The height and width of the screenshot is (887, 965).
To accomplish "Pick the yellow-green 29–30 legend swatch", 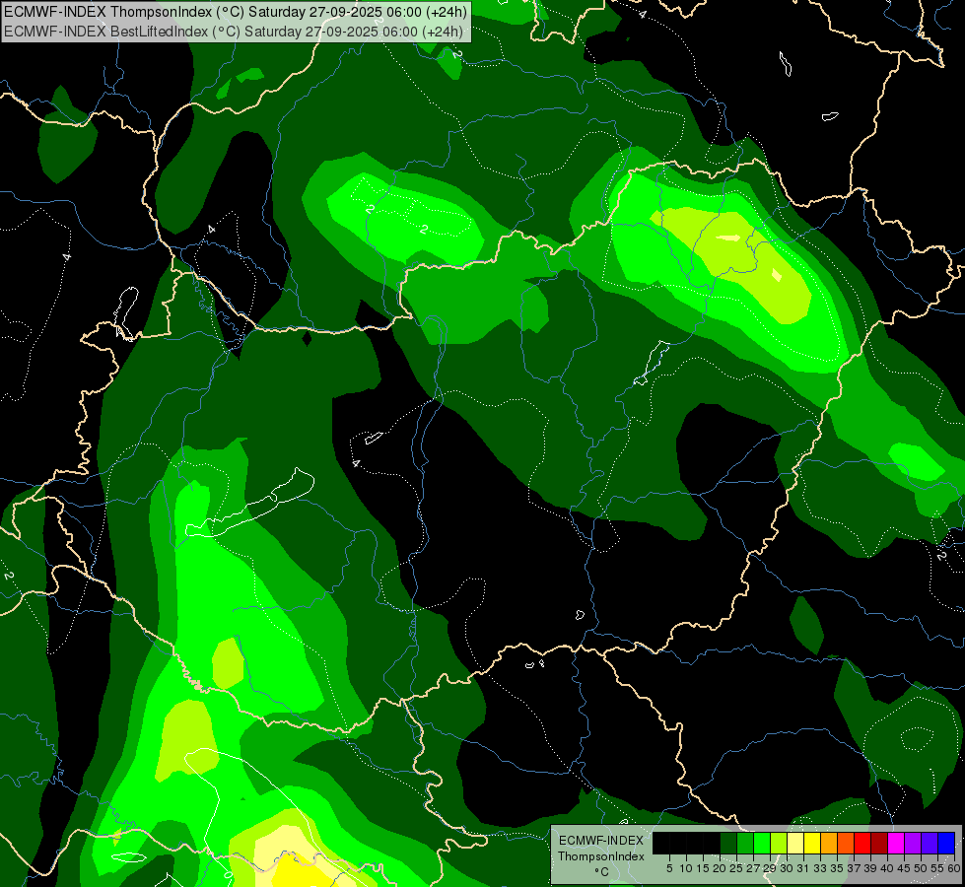I will pos(779,843).
